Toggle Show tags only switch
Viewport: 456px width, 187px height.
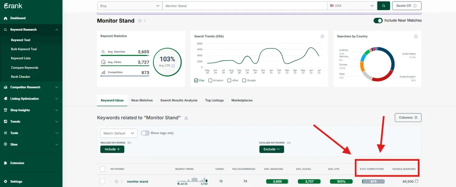point(145,133)
